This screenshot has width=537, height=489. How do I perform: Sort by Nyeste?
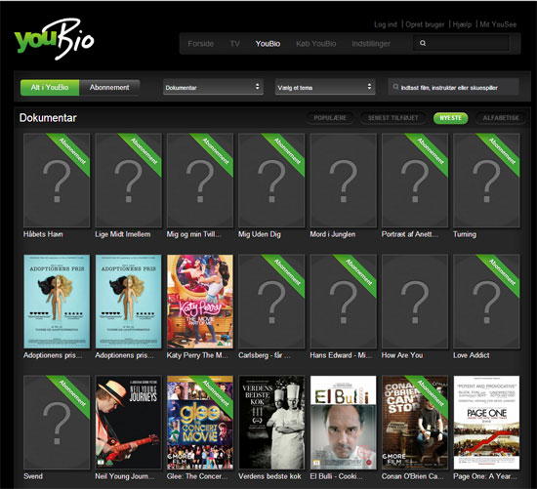pos(450,118)
